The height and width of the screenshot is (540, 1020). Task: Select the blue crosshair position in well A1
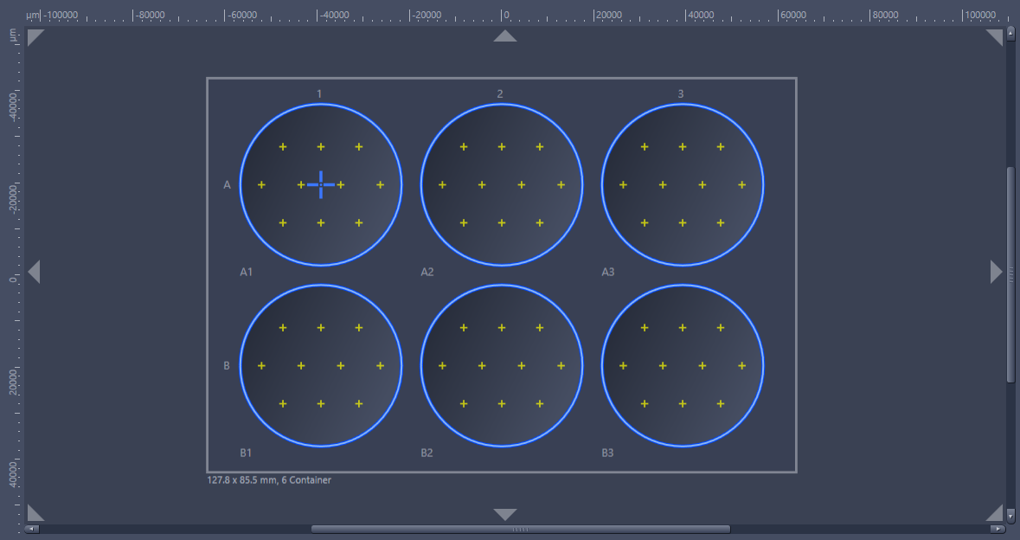320,183
